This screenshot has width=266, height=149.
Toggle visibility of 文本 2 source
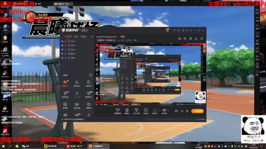[62, 45]
